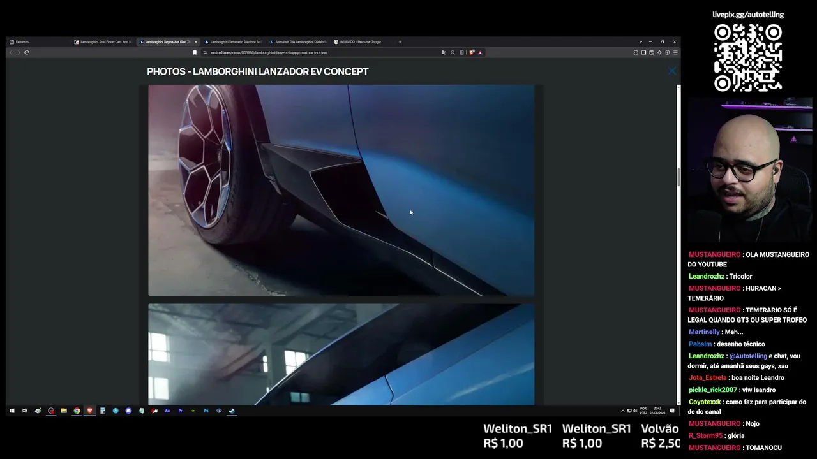Image resolution: width=817 pixels, height=459 pixels.
Task: Reload the motor1 page
Action: [x=26, y=52]
